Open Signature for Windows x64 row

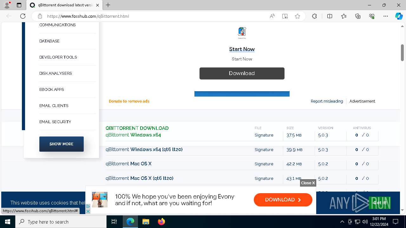[x=264, y=135]
